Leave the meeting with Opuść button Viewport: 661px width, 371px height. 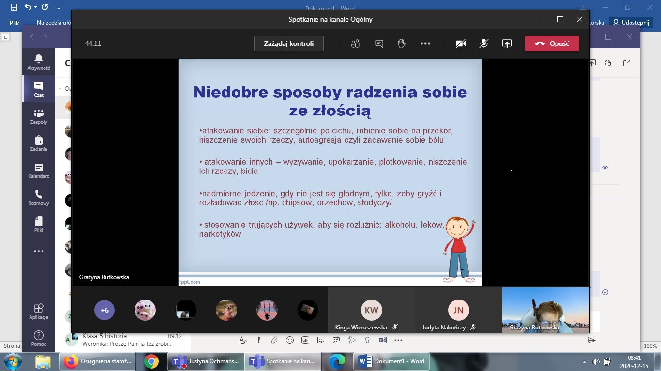coord(552,43)
